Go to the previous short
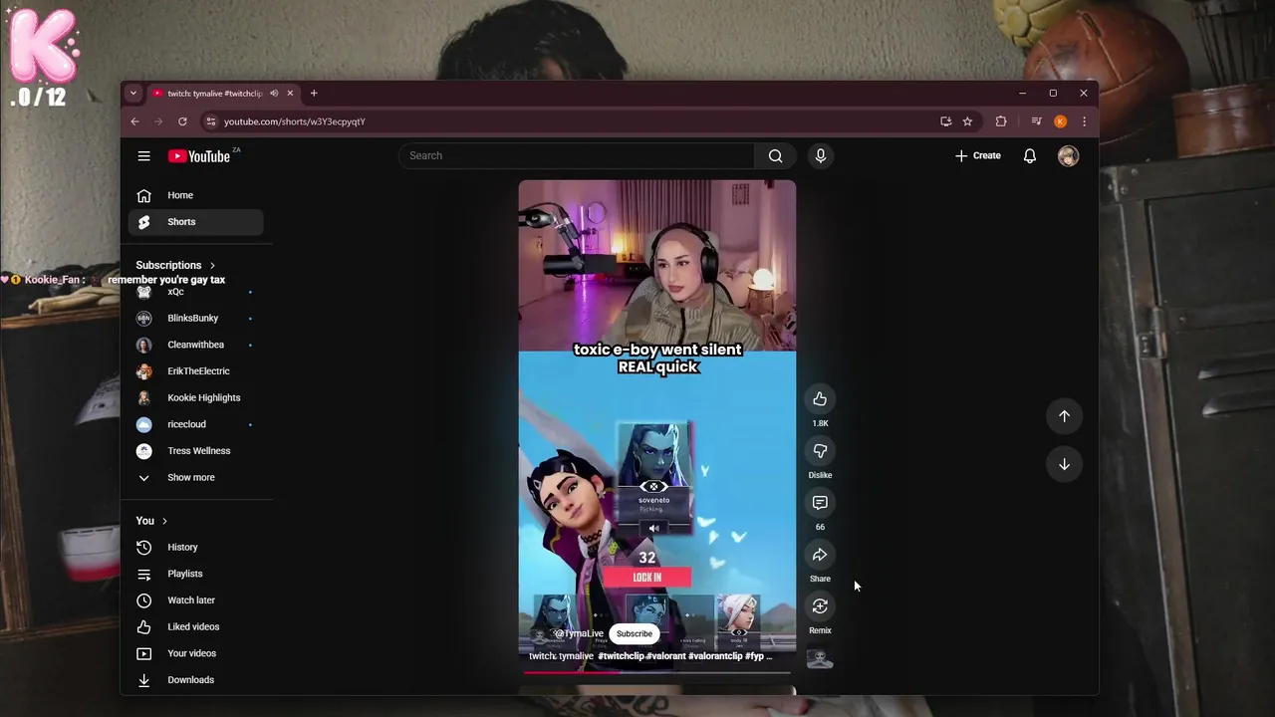Image resolution: width=1275 pixels, height=717 pixels. tap(1064, 416)
